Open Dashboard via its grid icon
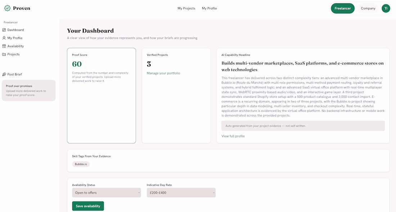The height and width of the screenshot is (212, 396). tap(4, 30)
